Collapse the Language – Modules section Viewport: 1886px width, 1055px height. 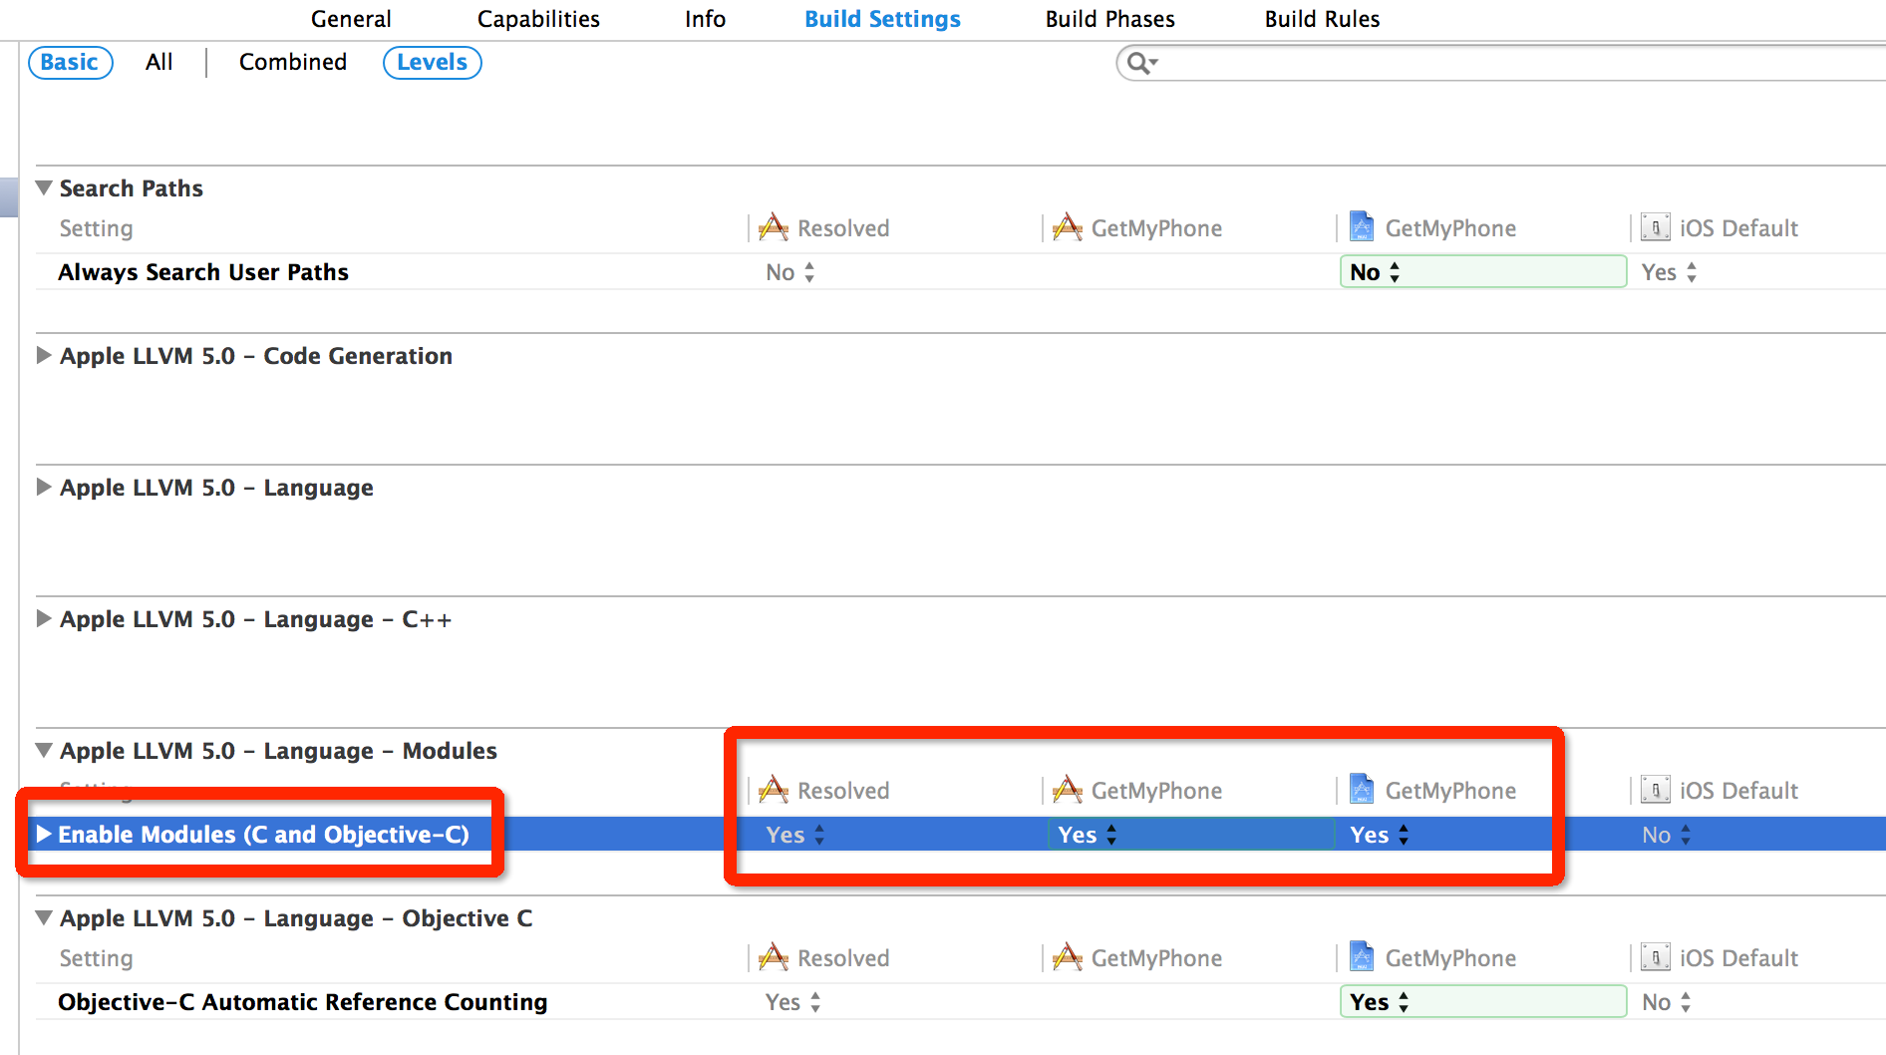click(44, 750)
